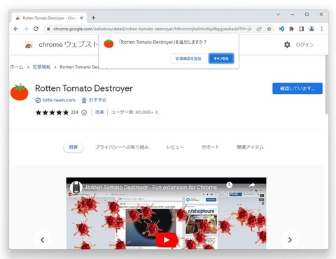Open the video title link
Viewport: 336px width, 259px height.
pos(151,188)
